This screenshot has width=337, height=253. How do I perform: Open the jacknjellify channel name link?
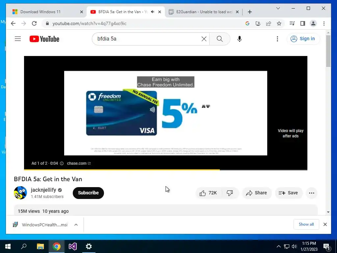pos(43,190)
